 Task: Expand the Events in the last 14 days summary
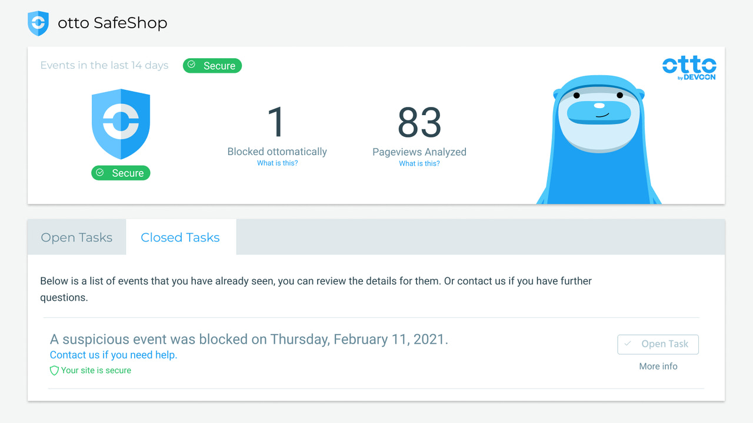pyautogui.click(x=104, y=65)
